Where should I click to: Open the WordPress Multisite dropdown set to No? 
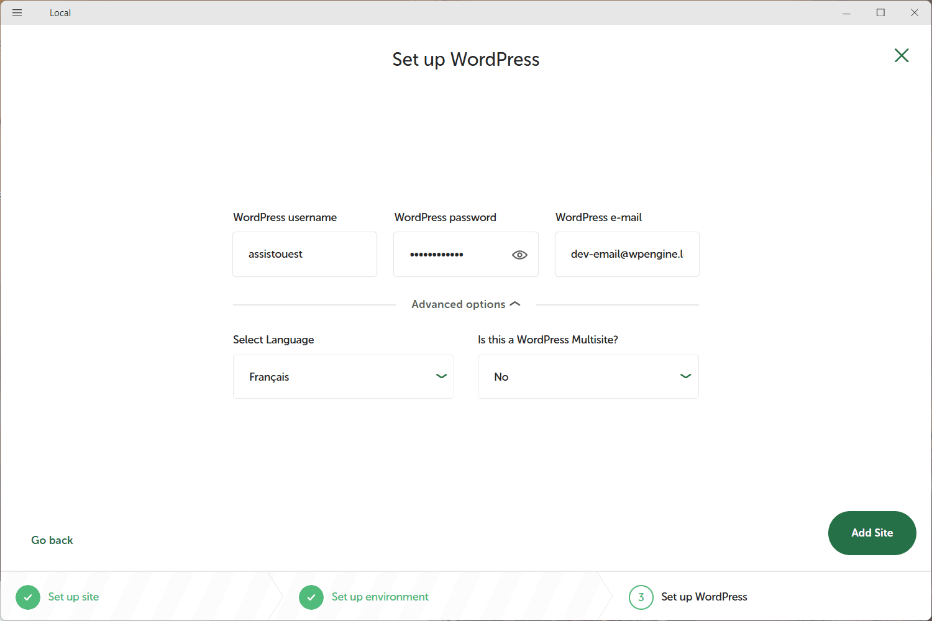coord(588,377)
